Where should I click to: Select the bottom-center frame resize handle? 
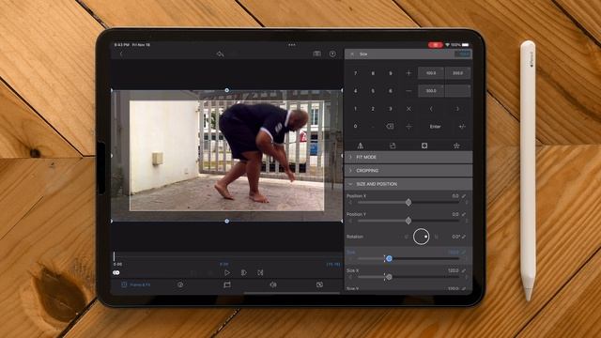point(227,222)
